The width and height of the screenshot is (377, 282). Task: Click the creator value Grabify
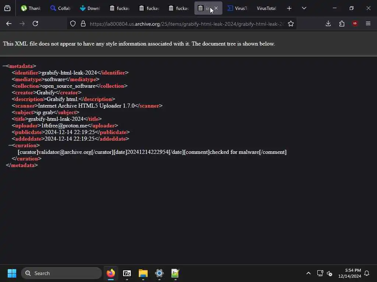[46, 93]
